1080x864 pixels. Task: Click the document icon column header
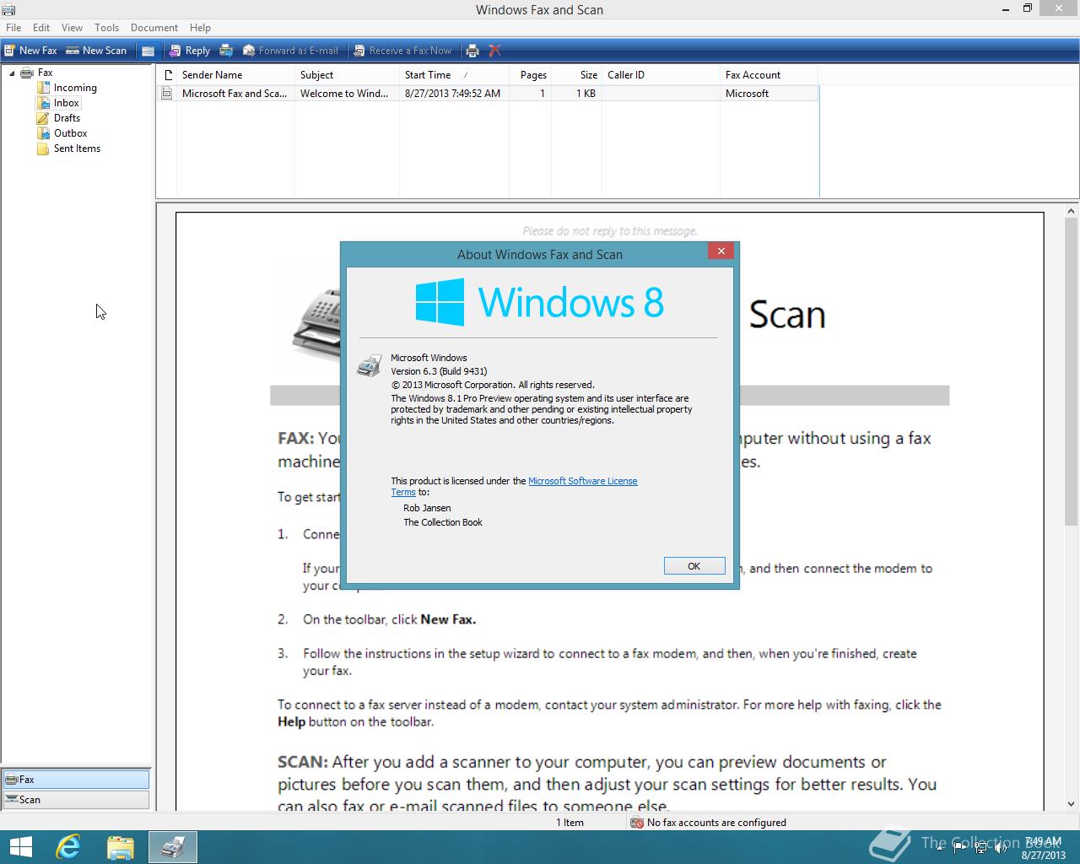point(167,75)
